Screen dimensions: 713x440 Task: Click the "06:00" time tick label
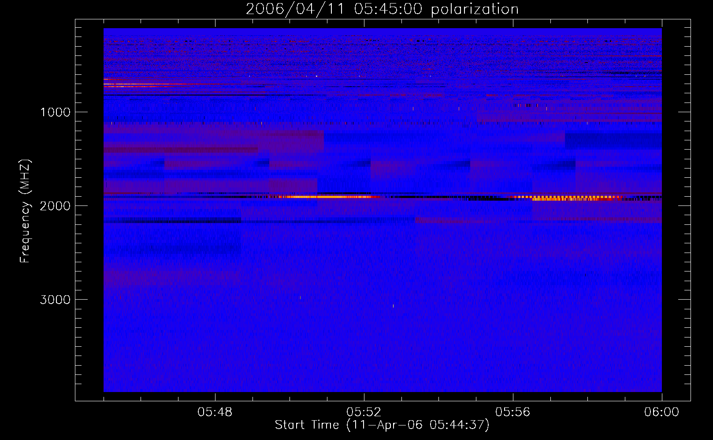[x=662, y=412]
